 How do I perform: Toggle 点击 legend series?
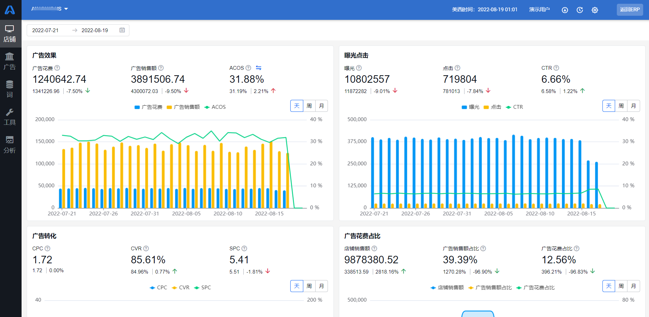[x=493, y=107]
